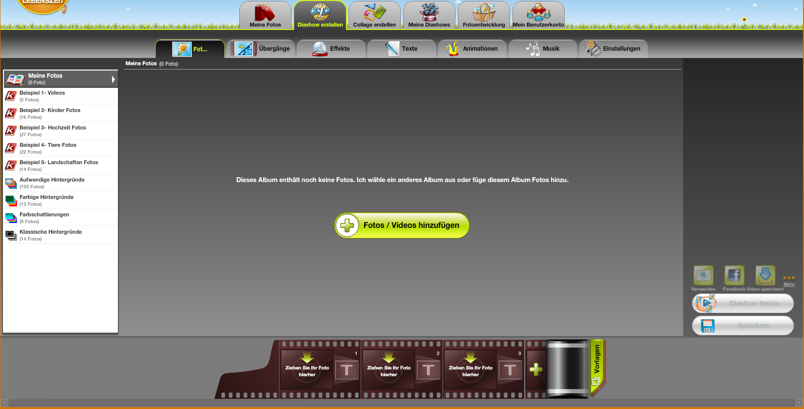Open the Aufwendige Hintergründe album
The image size is (804, 409).
click(60, 183)
